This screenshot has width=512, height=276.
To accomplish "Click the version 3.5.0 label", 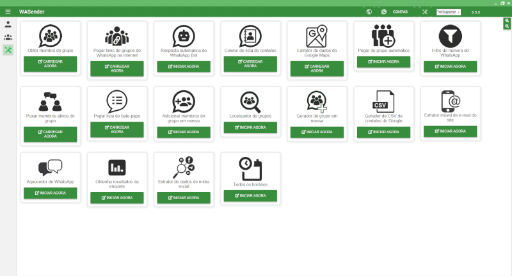I will (476, 12).
